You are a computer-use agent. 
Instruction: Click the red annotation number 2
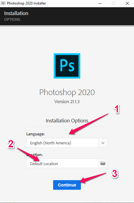pyautogui.click(x=11, y=144)
